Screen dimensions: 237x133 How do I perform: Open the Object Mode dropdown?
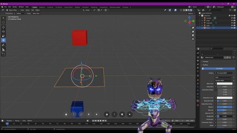click(13, 10)
